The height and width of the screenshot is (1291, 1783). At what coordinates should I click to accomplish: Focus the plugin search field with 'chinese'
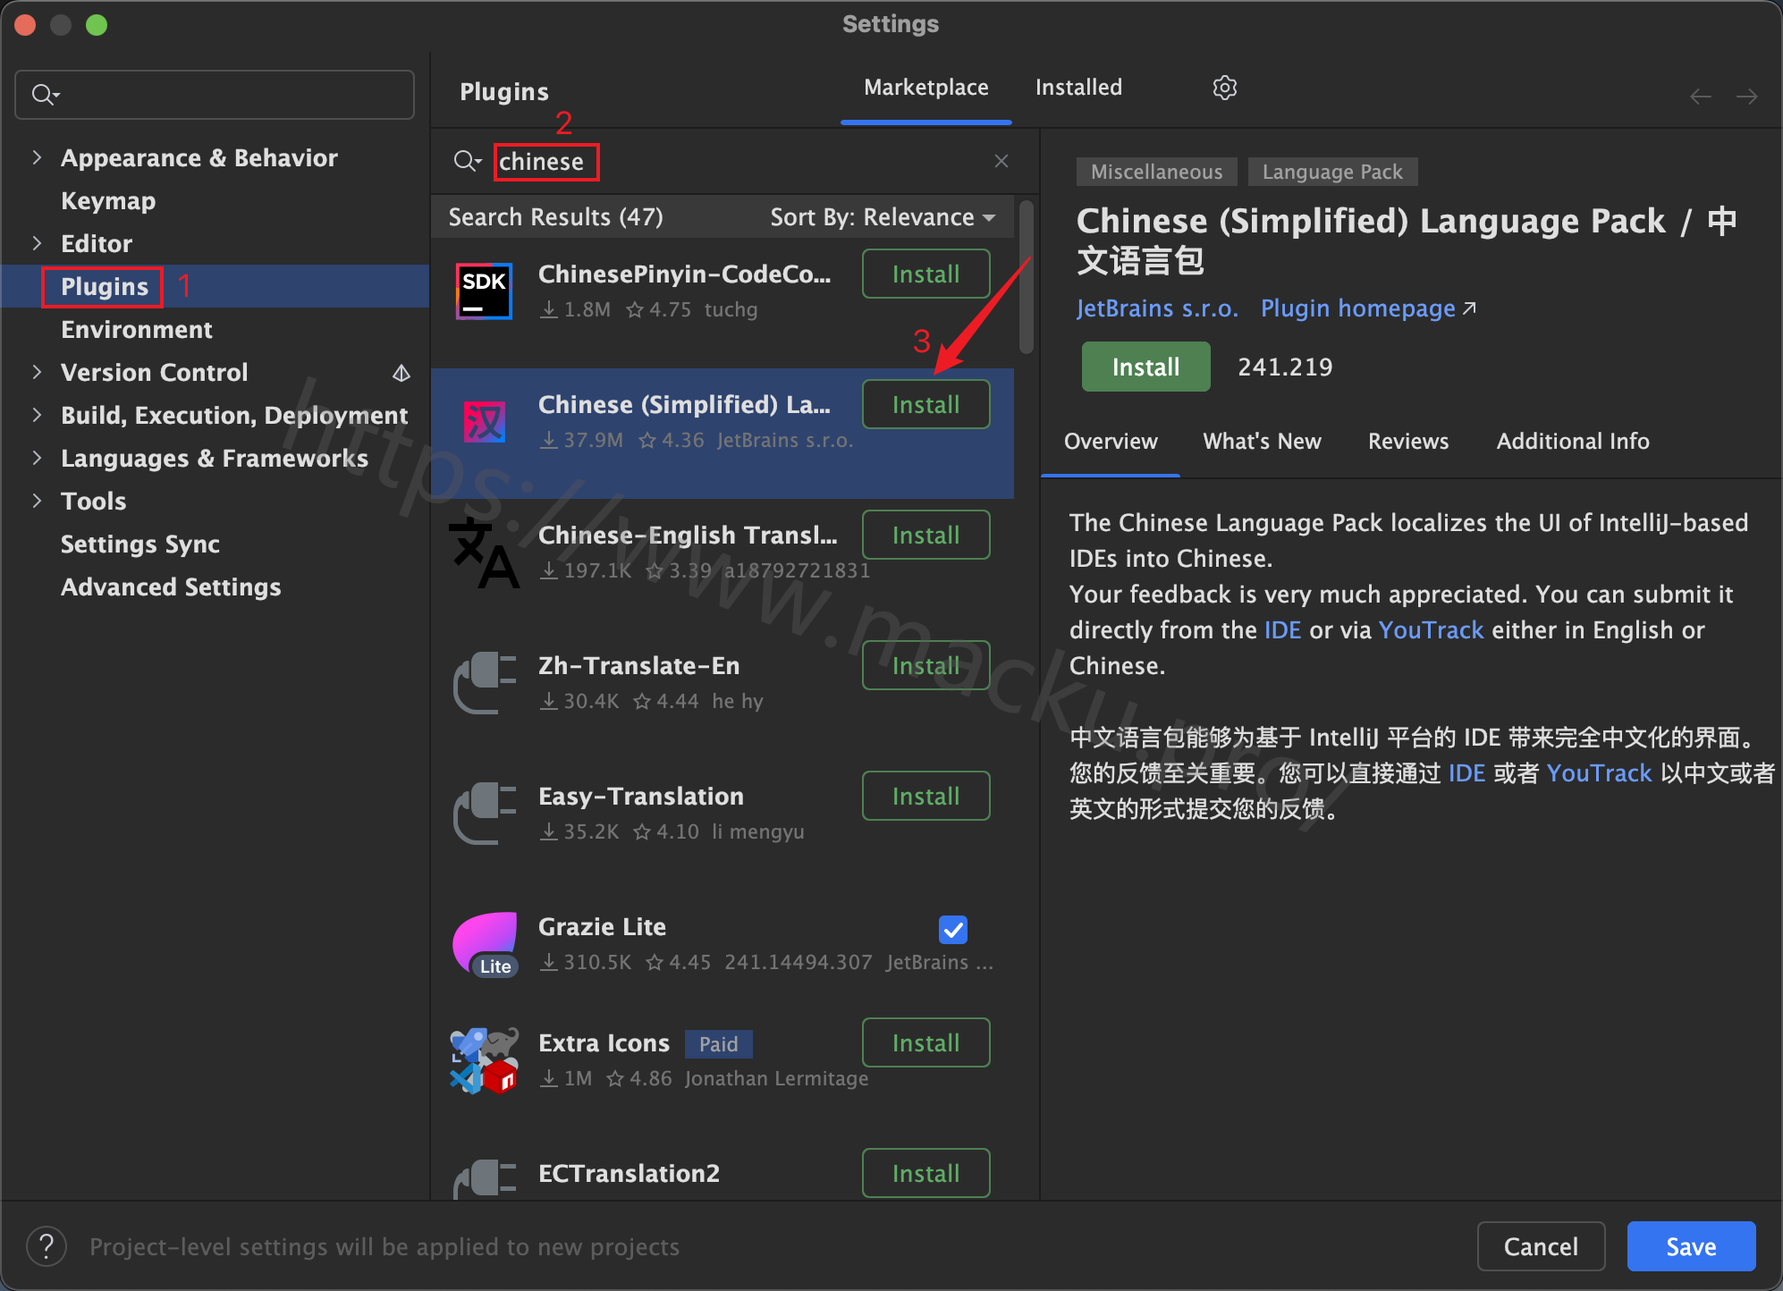[733, 162]
